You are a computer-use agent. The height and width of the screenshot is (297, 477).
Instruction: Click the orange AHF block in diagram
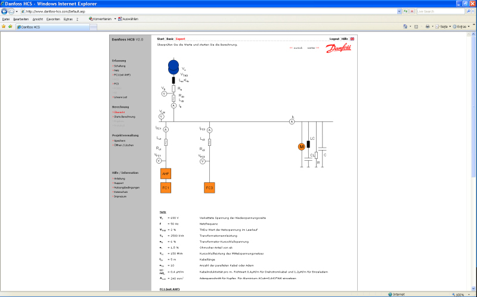pyautogui.click(x=166, y=174)
